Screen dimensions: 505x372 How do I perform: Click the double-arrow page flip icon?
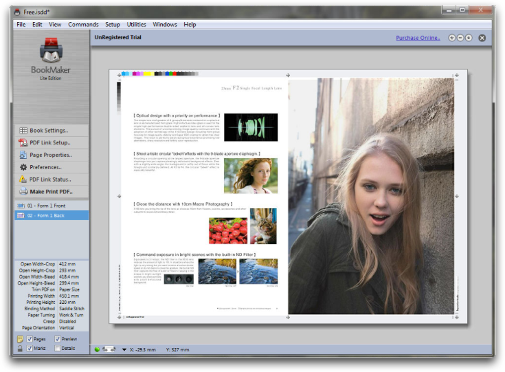click(x=108, y=349)
